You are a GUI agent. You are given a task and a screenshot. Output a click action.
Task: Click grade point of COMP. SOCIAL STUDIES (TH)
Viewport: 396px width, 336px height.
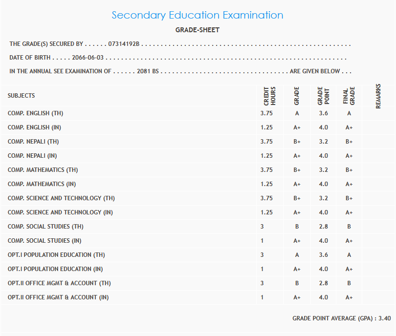[x=323, y=227]
